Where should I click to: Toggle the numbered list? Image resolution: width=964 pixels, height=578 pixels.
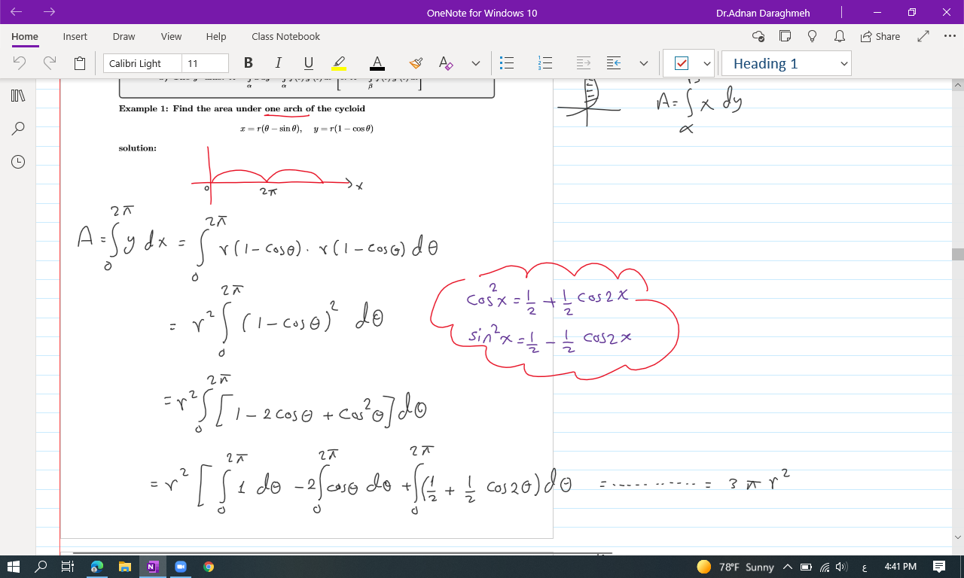tap(547, 63)
